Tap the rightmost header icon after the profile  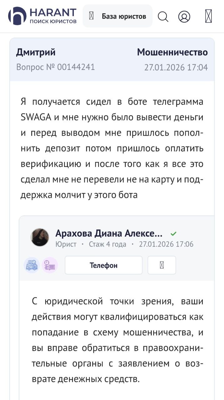pyautogui.click(x=208, y=16)
